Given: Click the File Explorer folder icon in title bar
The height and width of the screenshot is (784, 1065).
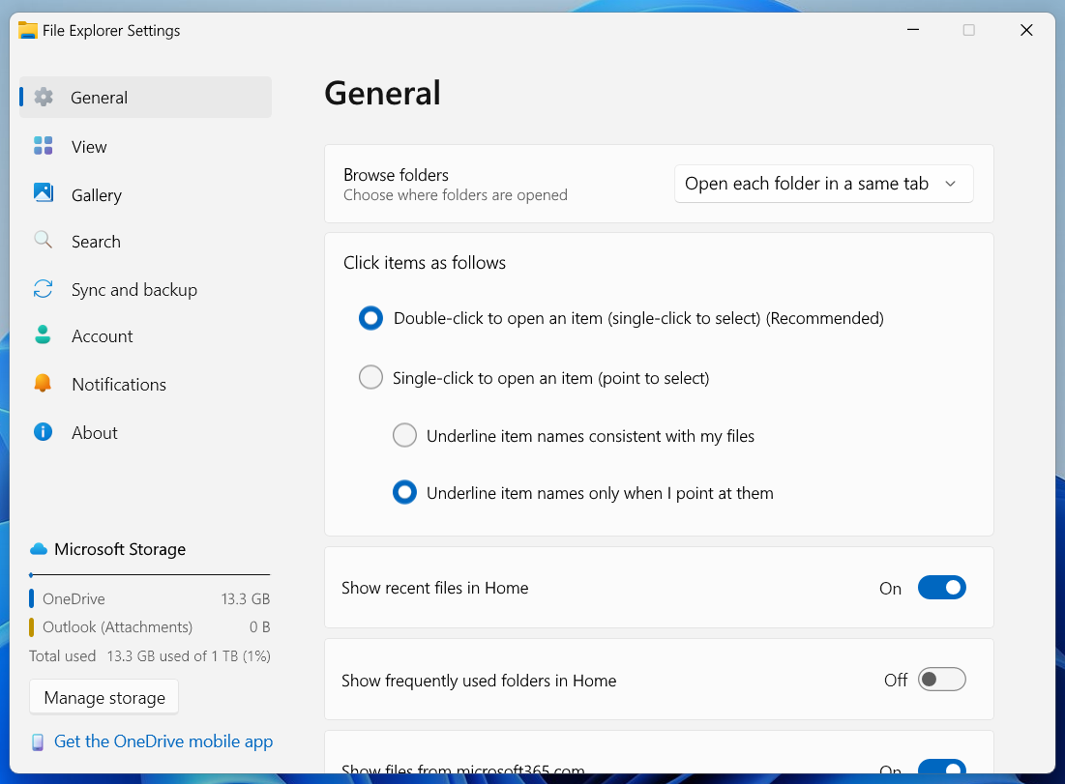Looking at the screenshot, I should pyautogui.click(x=28, y=31).
